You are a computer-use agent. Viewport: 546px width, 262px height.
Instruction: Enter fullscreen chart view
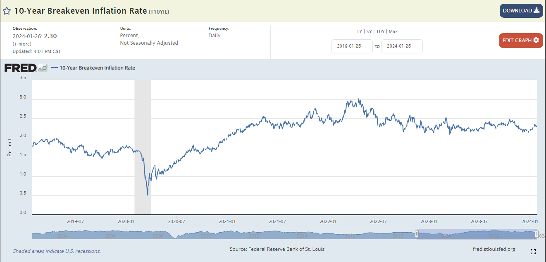coord(533,252)
